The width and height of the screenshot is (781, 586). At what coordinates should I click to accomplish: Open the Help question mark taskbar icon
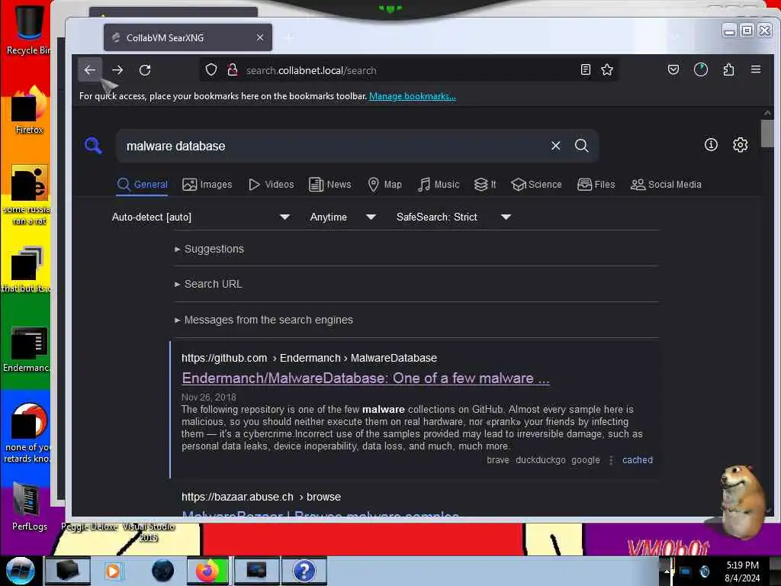(304, 571)
